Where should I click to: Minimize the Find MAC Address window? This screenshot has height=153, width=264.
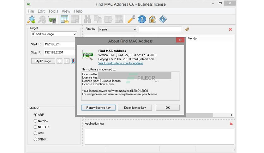213,3
